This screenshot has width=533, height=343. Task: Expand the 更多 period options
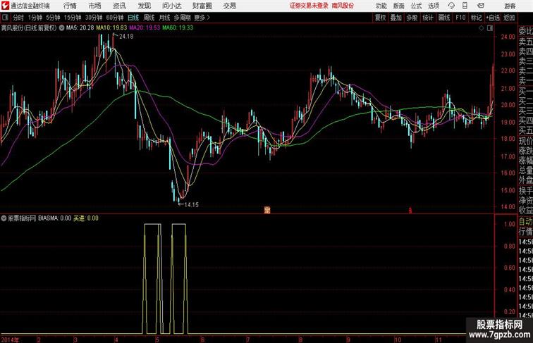[x=202, y=18]
